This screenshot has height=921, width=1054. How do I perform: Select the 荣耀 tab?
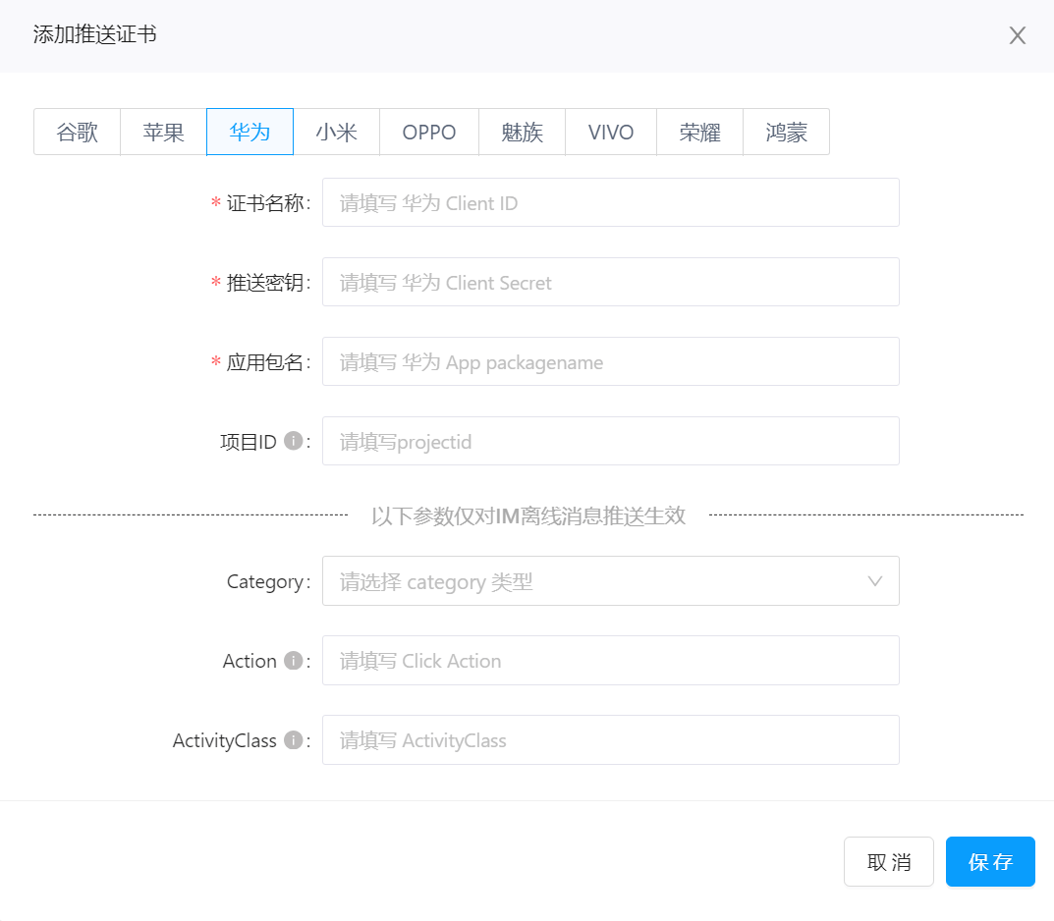tap(699, 133)
